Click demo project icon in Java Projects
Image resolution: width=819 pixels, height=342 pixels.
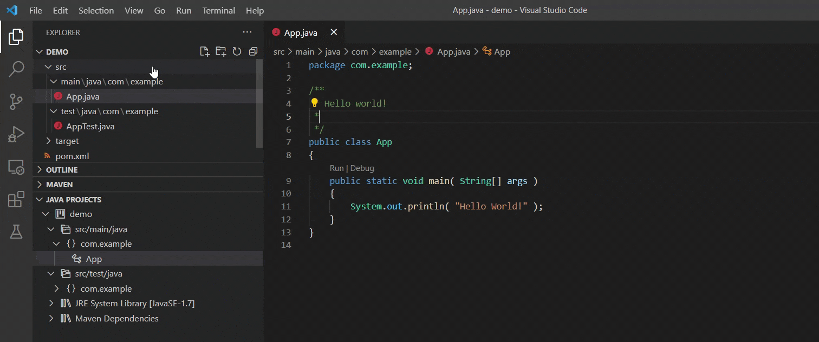pos(61,214)
